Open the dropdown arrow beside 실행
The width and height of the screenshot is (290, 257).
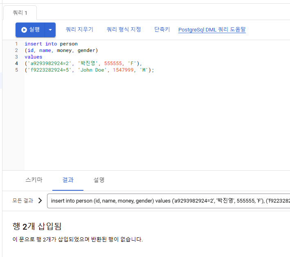[x=50, y=30]
